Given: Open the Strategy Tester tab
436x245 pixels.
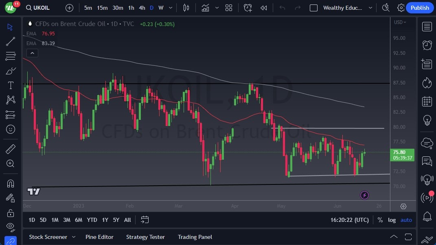Looking at the screenshot, I should point(145,237).
